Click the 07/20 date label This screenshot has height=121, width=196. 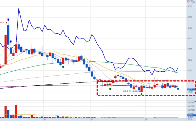[190, 119]
